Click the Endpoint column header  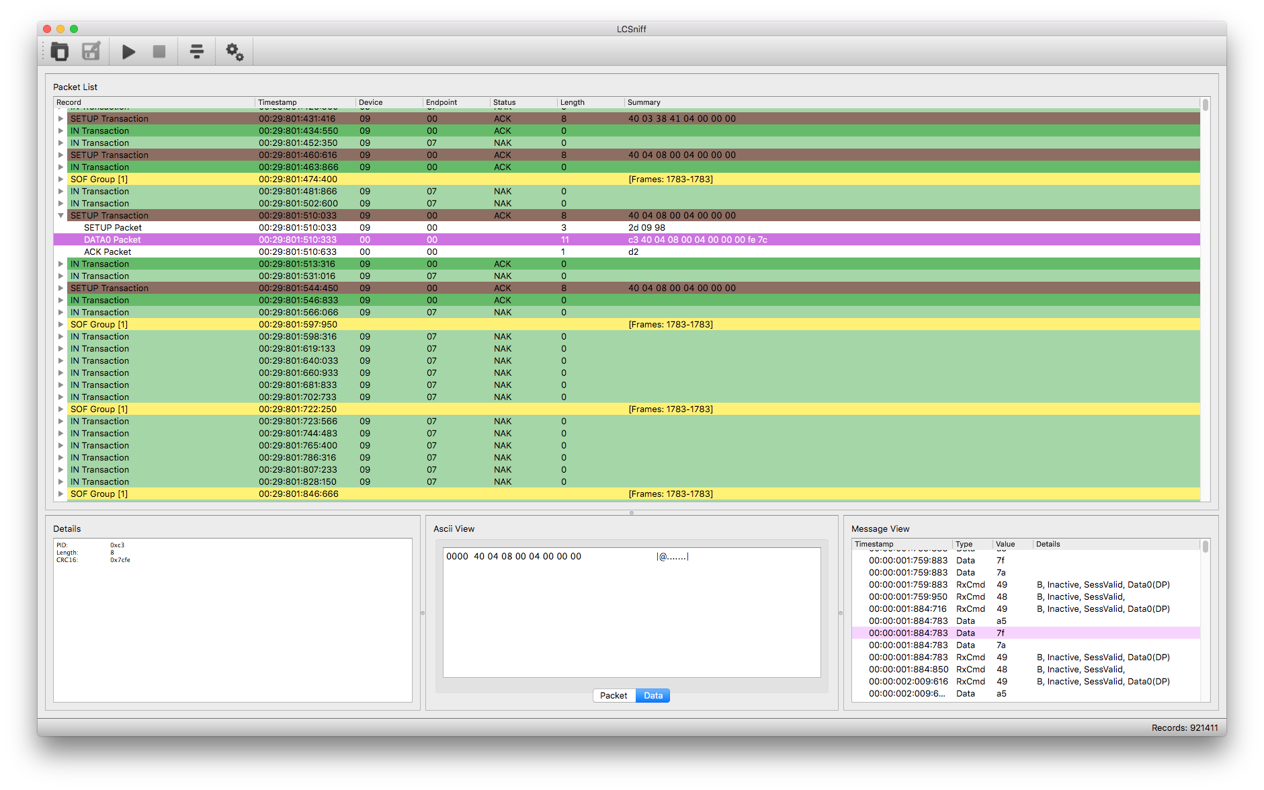pyautogui.click(x=457, y=102)
